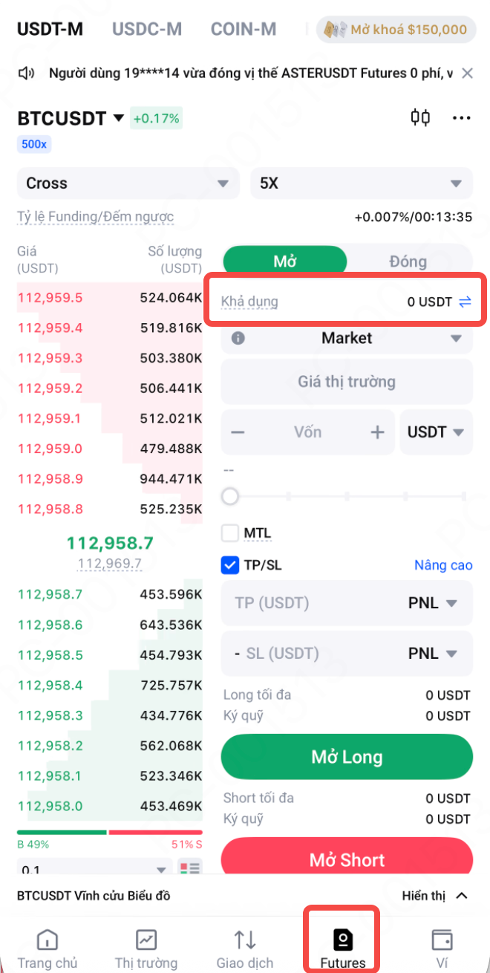This screenshot has height=973, width=490.
Task: Open the 5X leverage dropdown
Action: 362,183
